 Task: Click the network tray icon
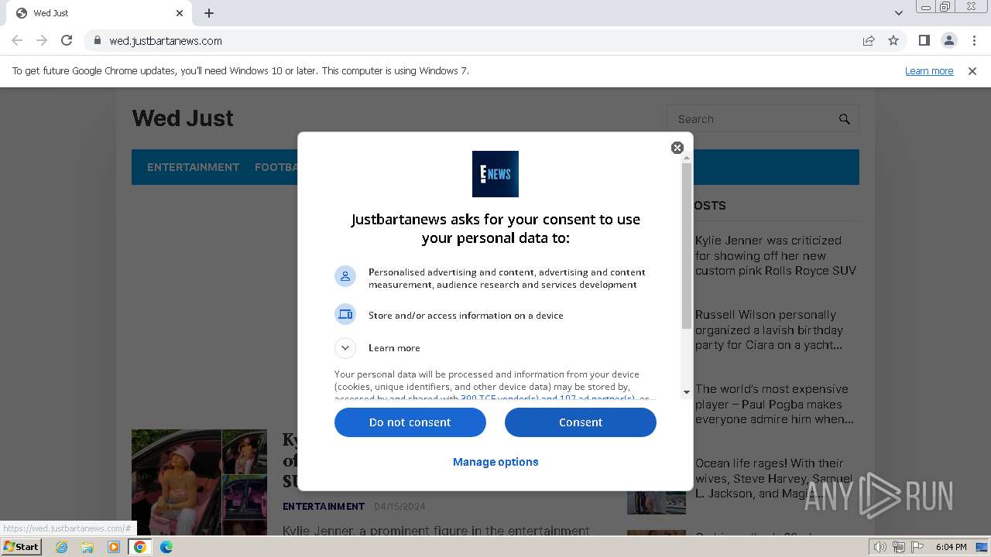pos(899,547)
